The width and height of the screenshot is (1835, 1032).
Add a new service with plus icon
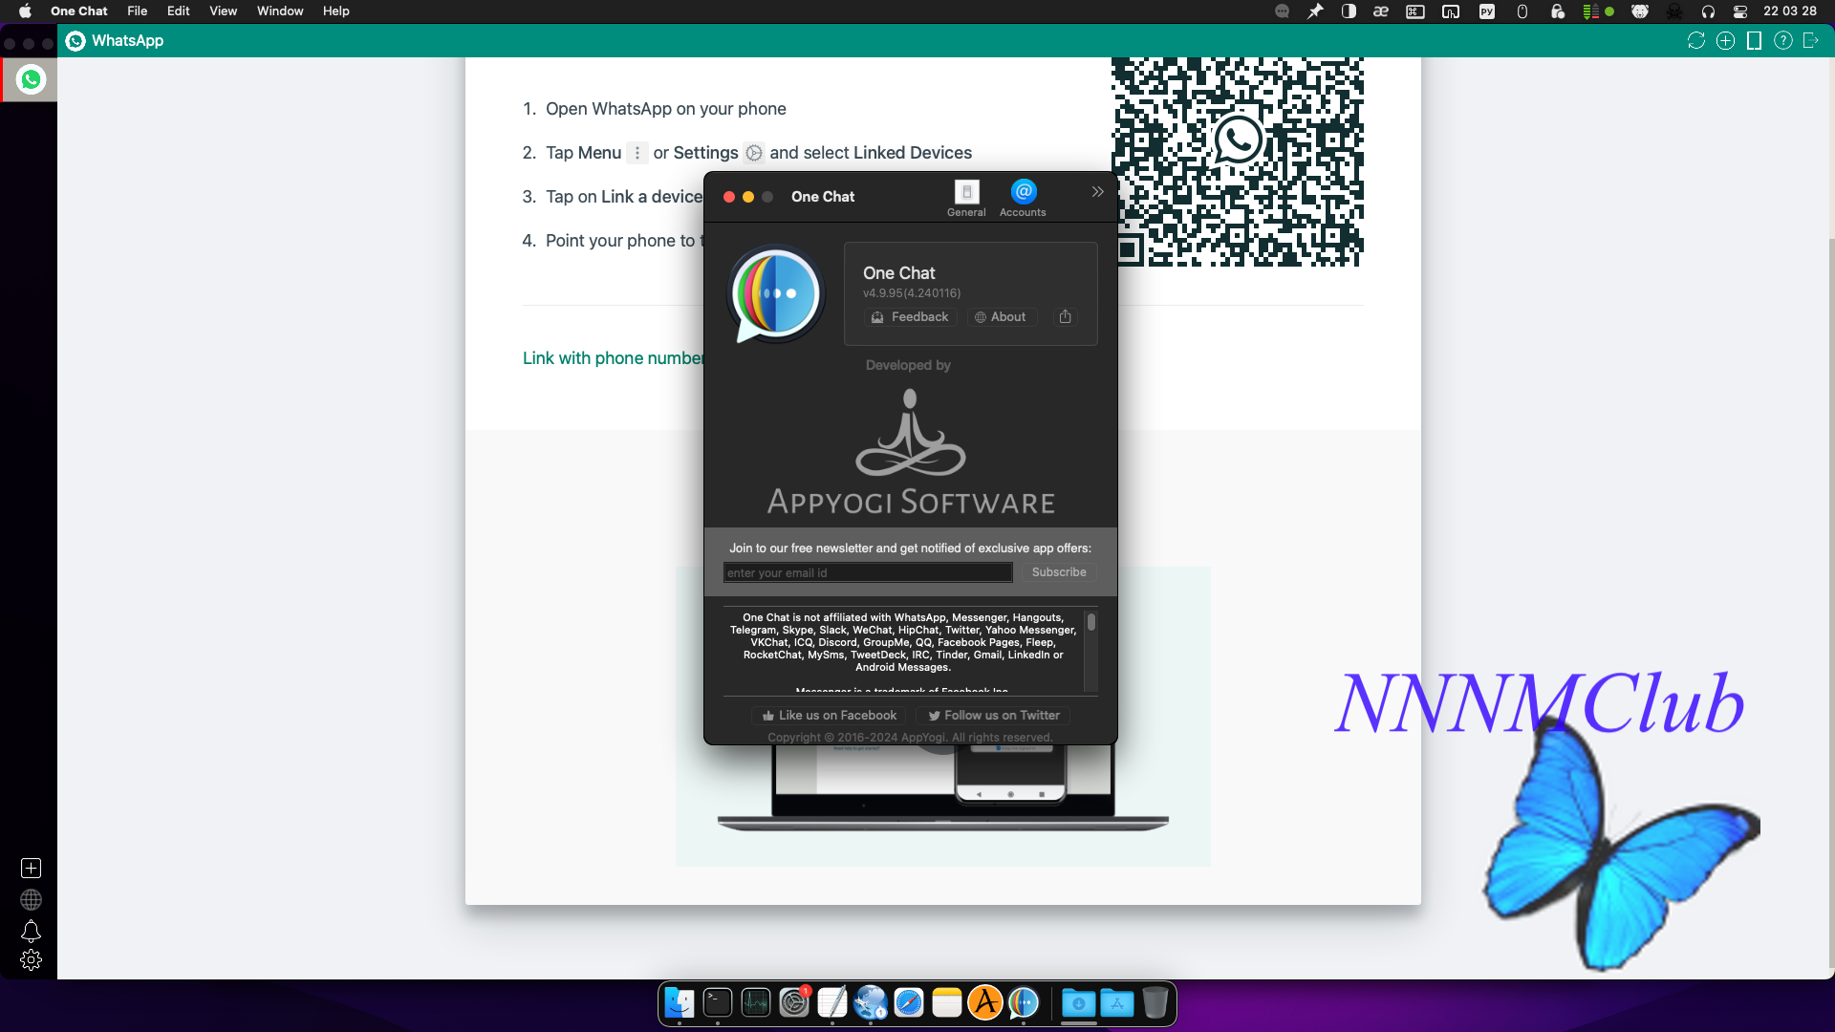[x=31, y=868]
